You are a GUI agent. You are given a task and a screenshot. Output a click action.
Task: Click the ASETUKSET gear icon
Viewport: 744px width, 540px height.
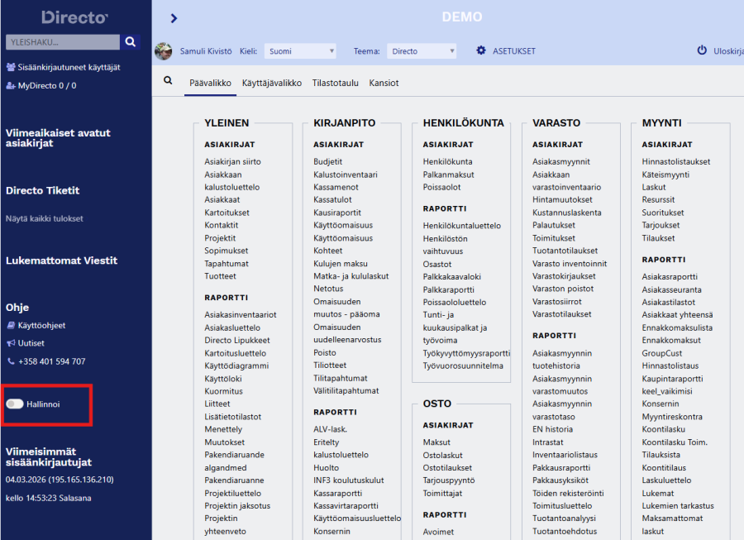pyautogui.click(x=481, y=51)
